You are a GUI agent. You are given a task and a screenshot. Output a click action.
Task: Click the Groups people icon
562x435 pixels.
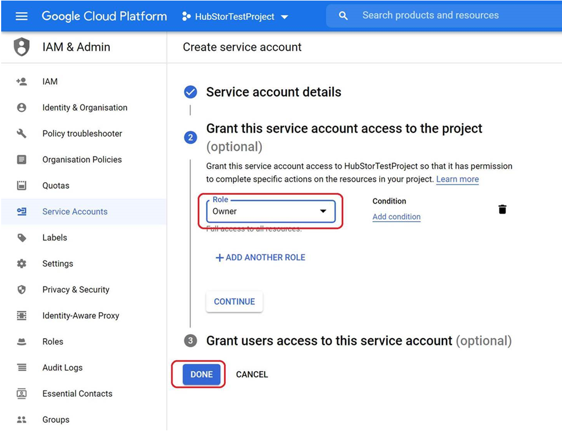[x=21, y=419]
